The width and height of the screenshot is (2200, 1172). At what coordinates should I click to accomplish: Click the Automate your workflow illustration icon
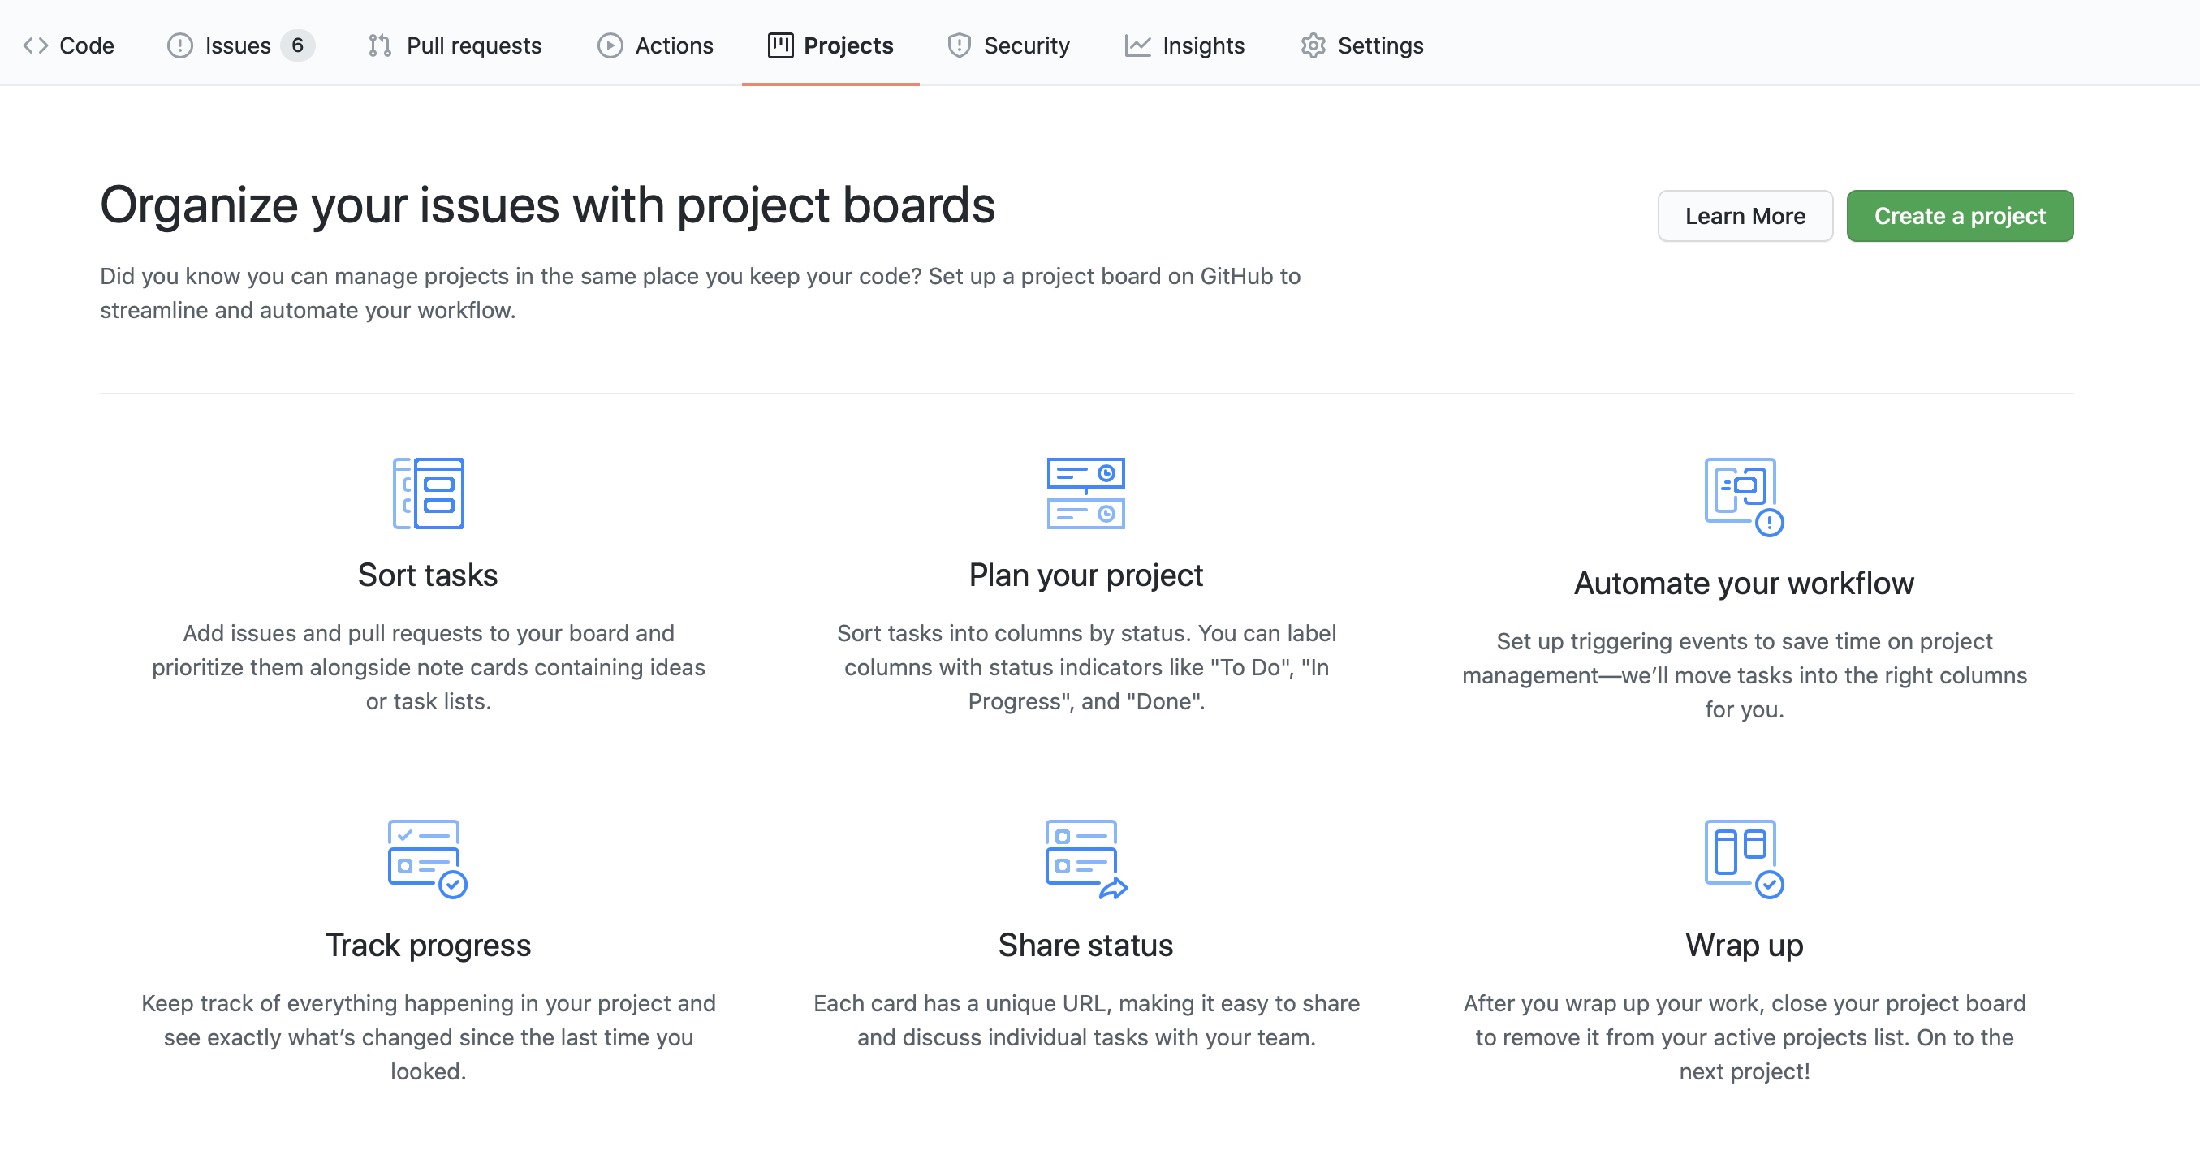coord(1745,497)
